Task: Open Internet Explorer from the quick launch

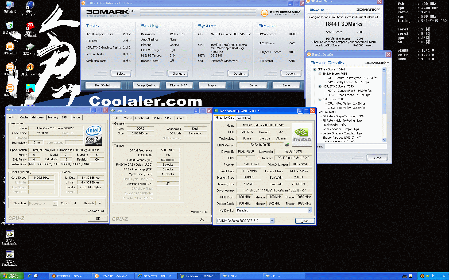Action: coord(30,276)
